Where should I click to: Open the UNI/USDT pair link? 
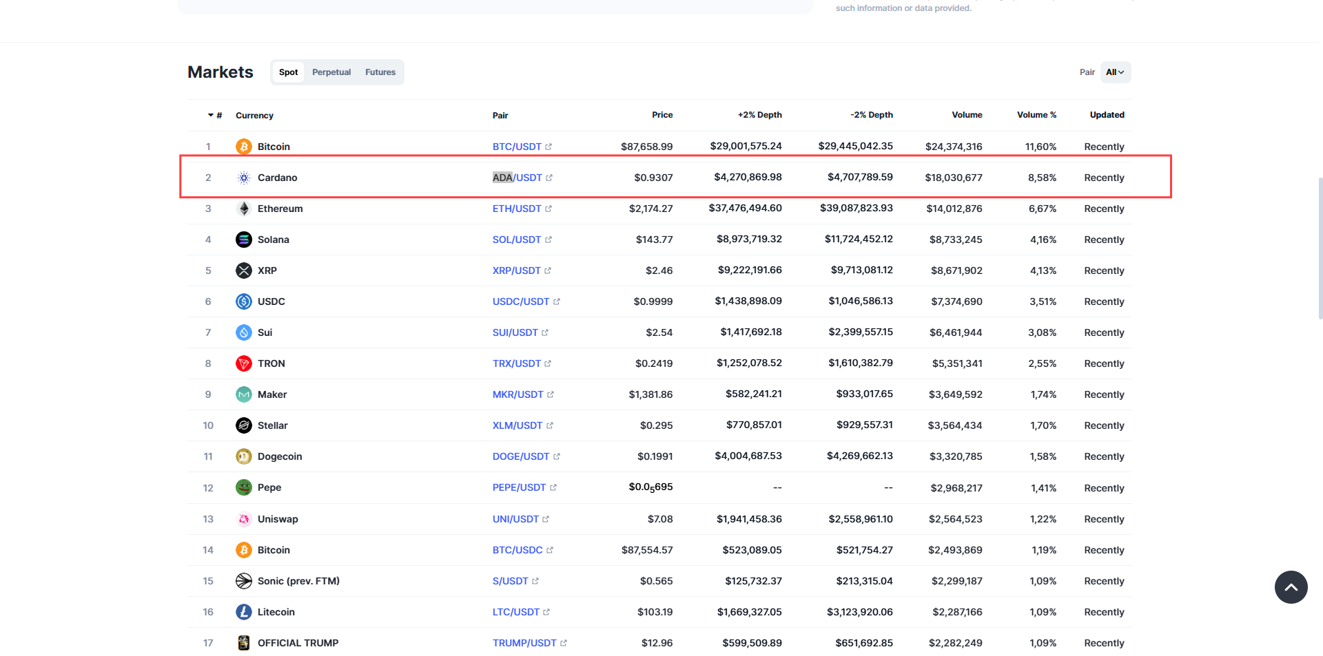coord(515,519)
